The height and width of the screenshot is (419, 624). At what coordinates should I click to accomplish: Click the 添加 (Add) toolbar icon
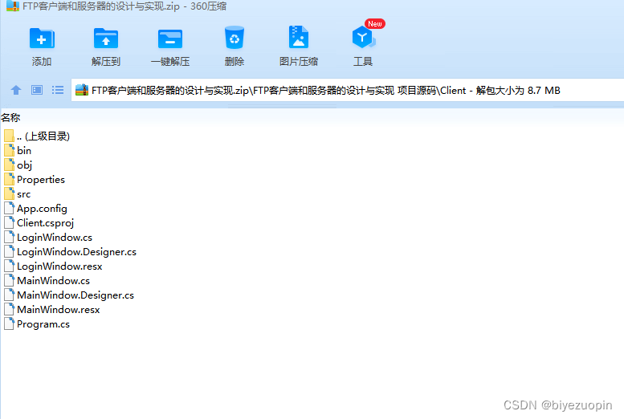42,39
